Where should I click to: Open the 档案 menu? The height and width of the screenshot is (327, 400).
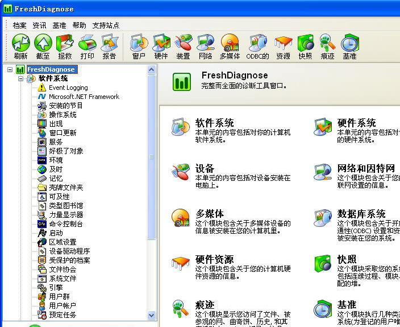pyautogui.click(x=19, y=25)
